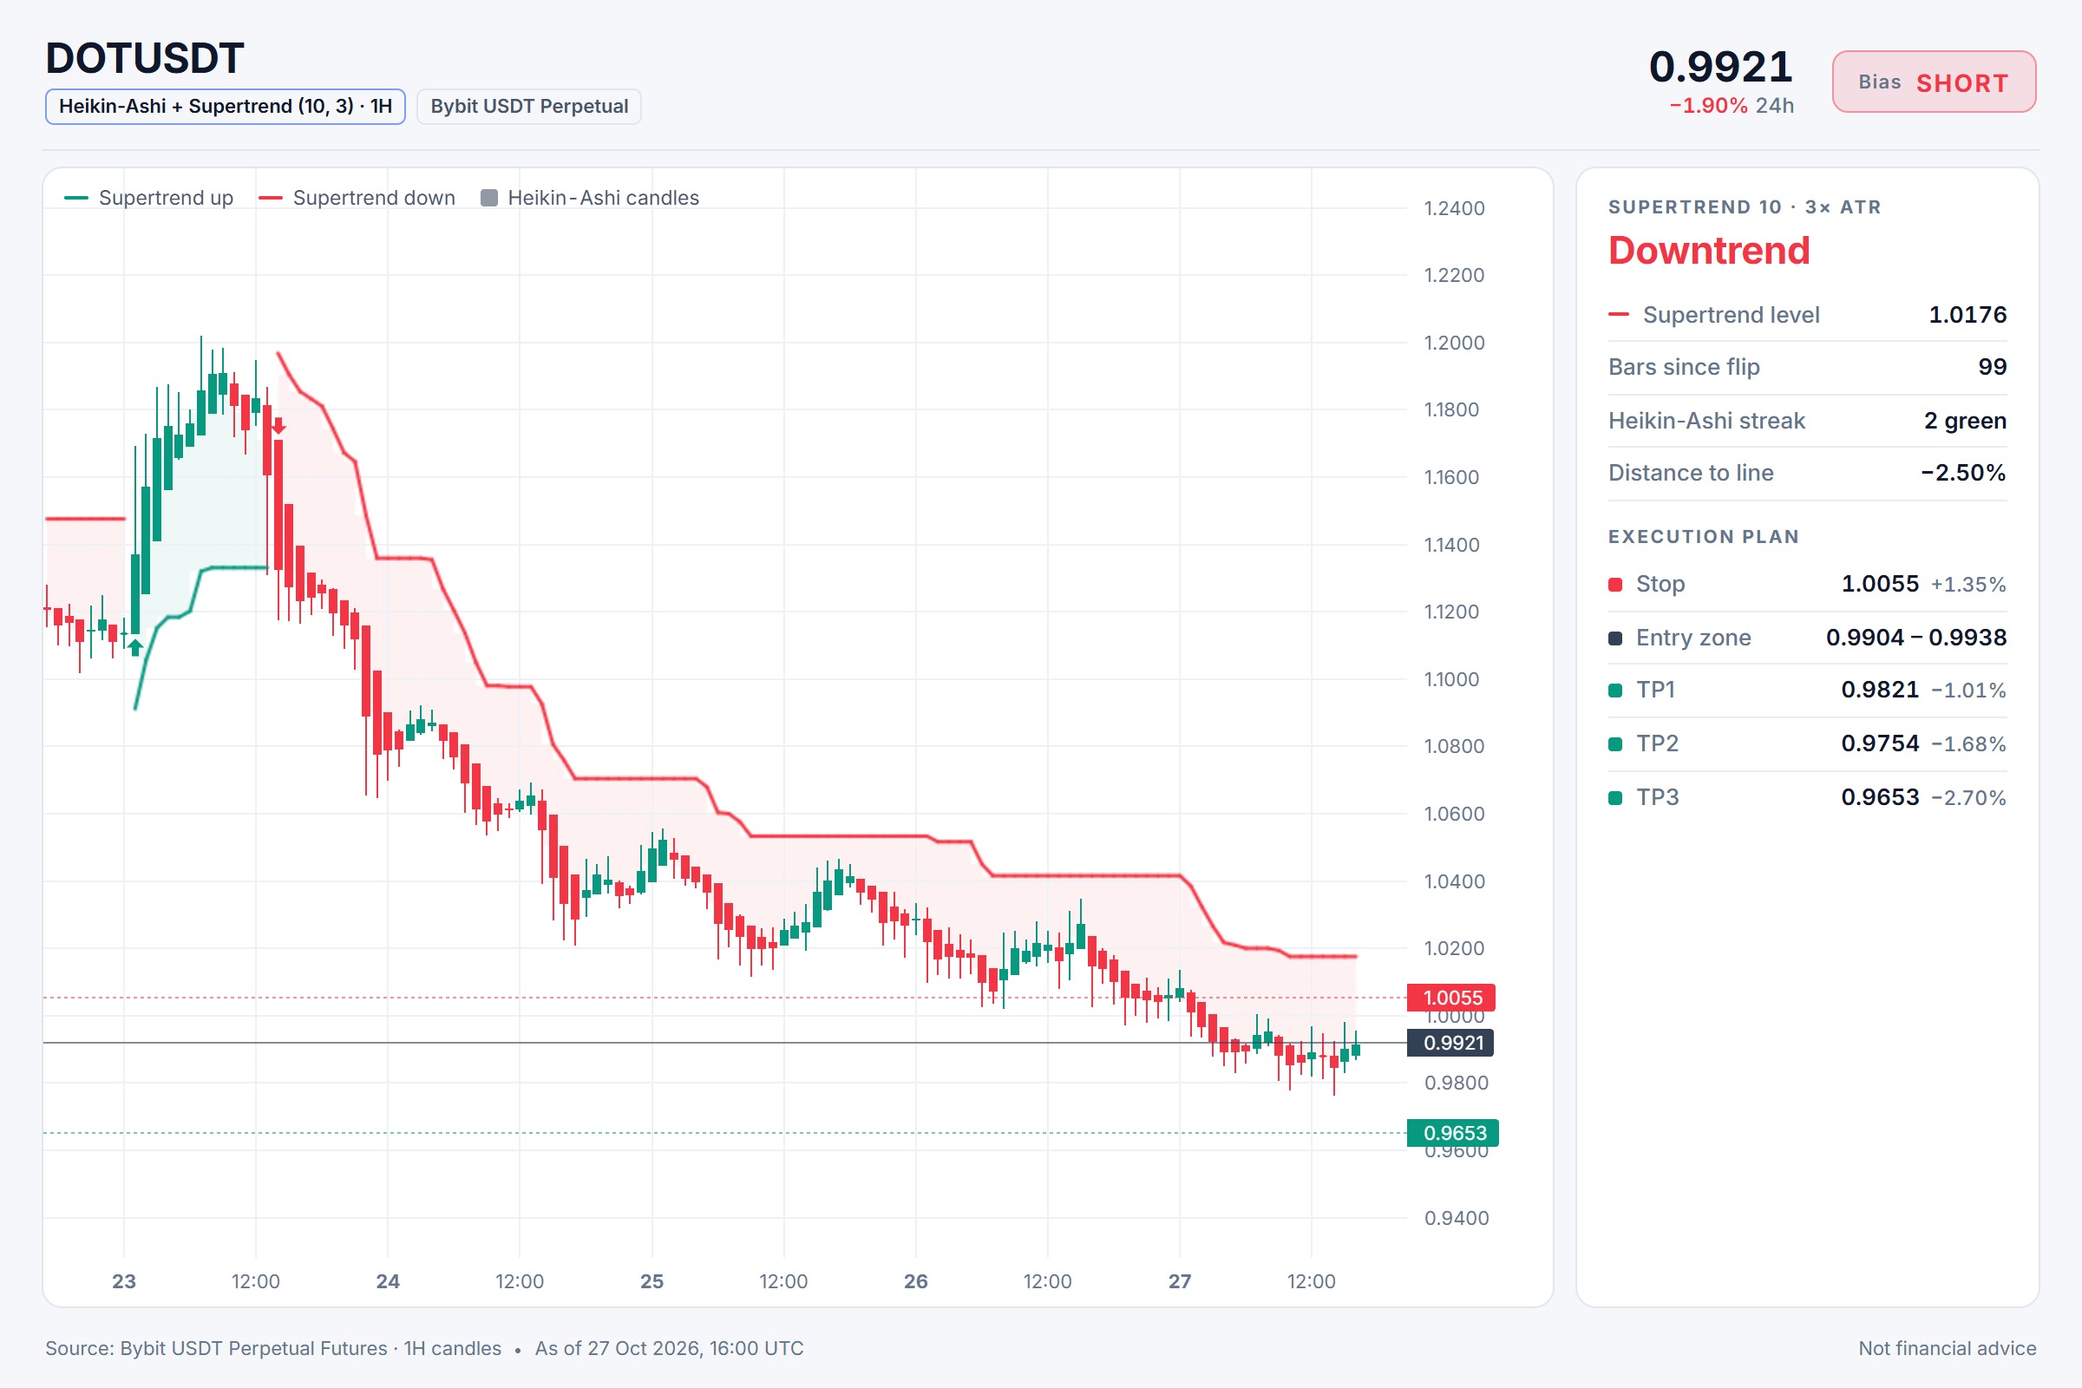This screenshot has width=2082, height=1388.
Task: Click the green TP3 square marker
Action: pyautogui.click(x=1615, y=797)
